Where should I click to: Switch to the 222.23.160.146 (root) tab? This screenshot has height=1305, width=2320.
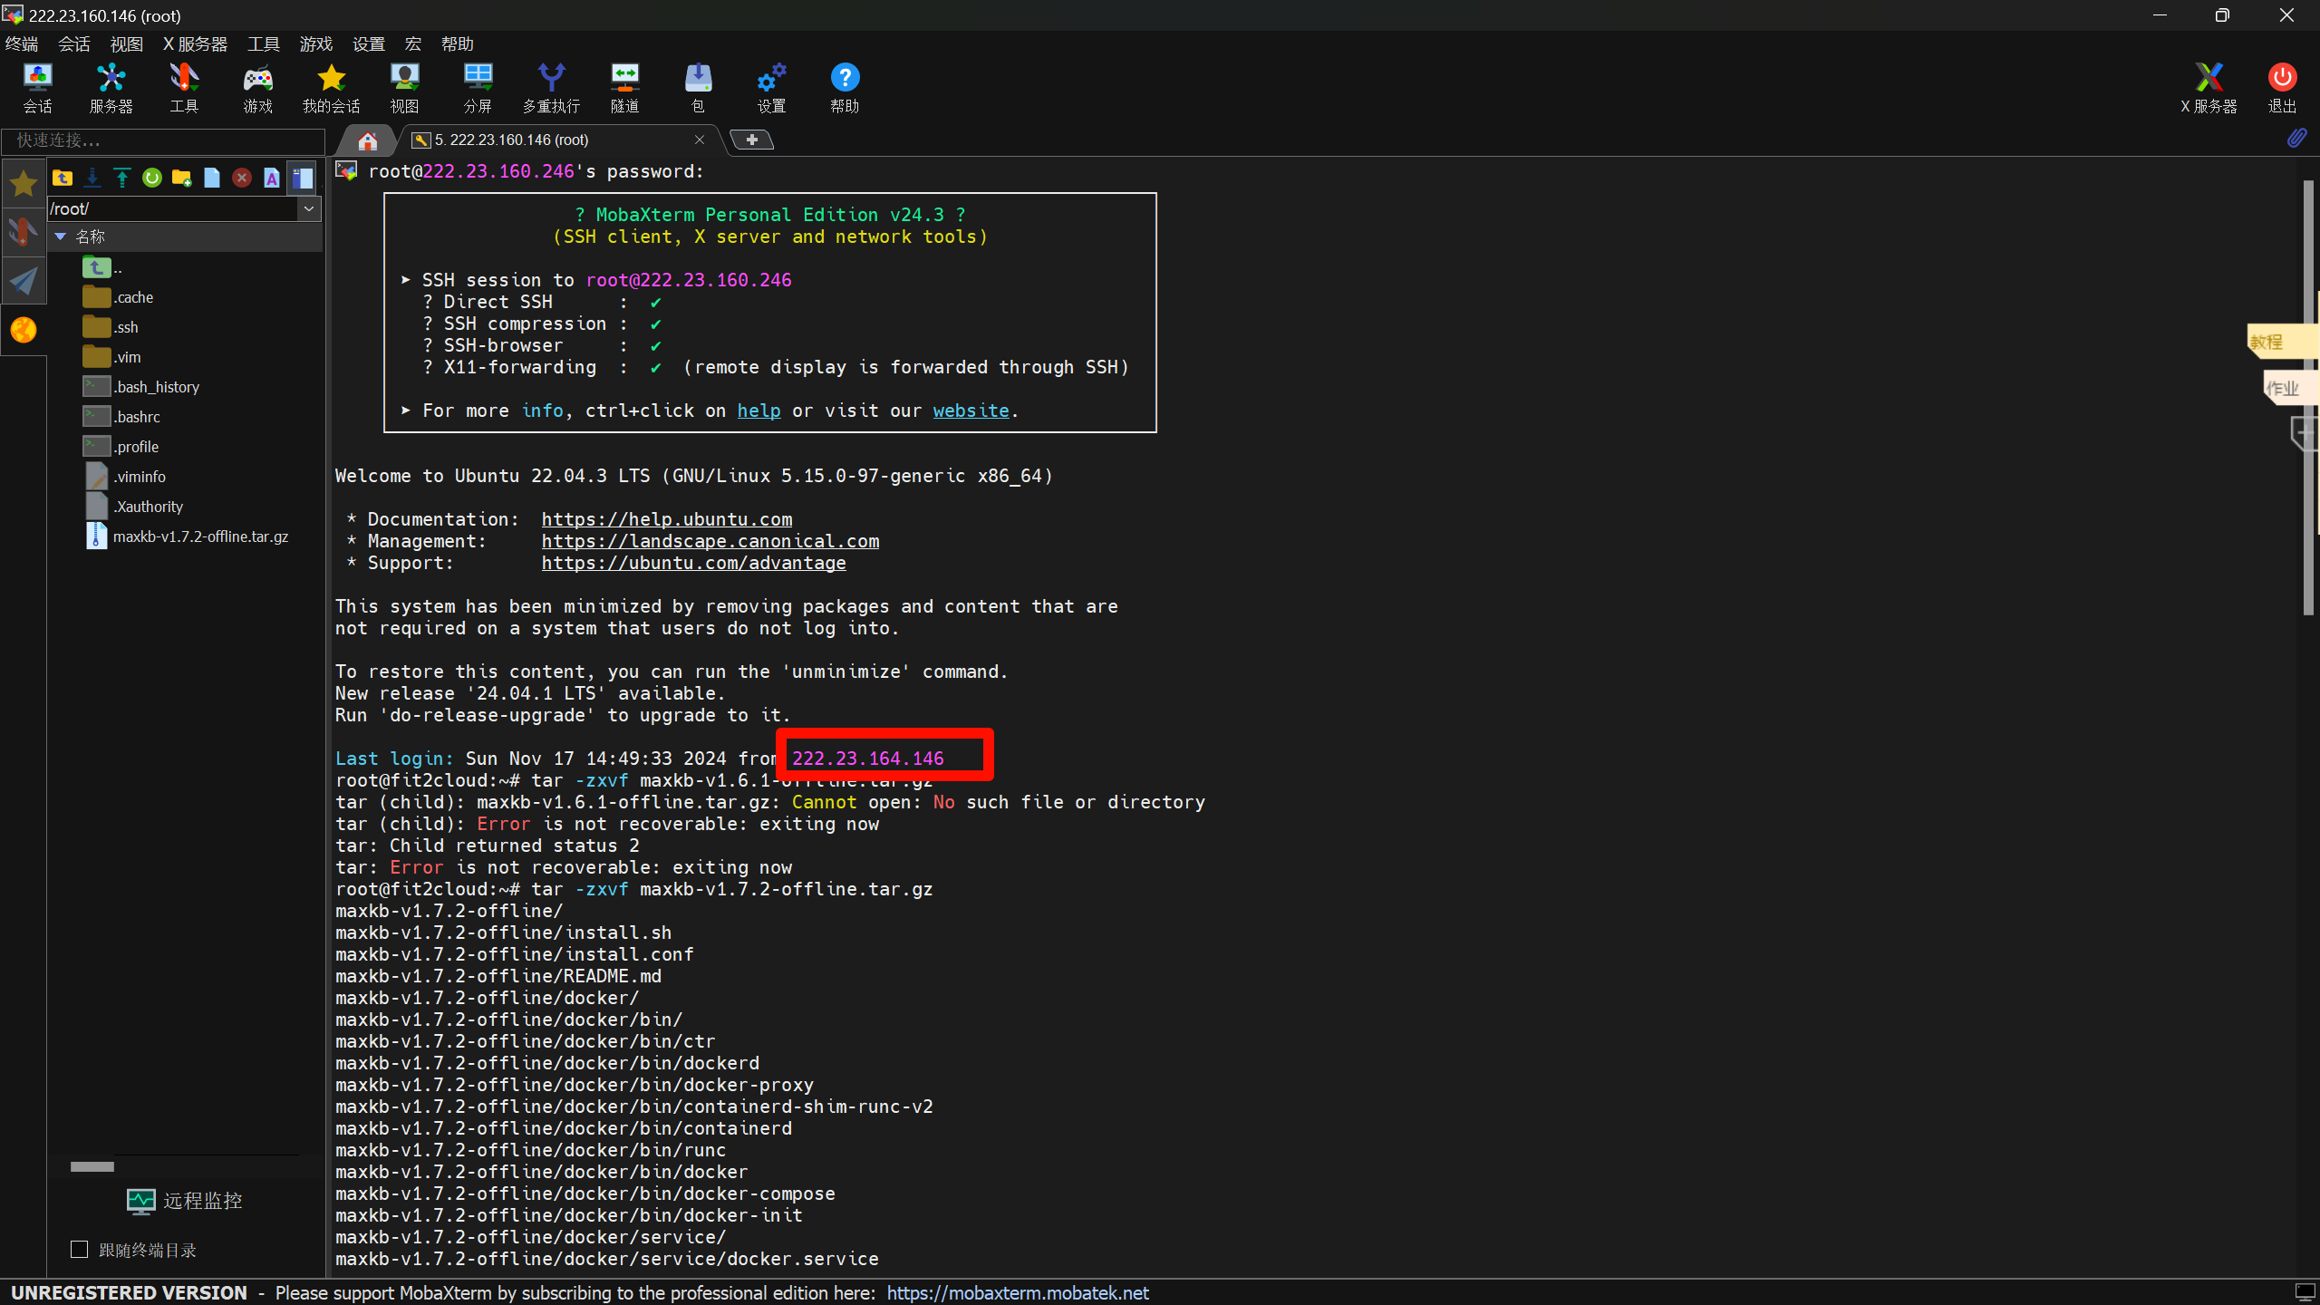(x=511, y=140)
